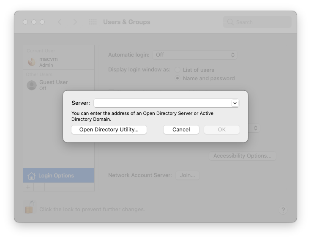Choose the List of users radio option
The image size is (311, 240).
(177, 70)
